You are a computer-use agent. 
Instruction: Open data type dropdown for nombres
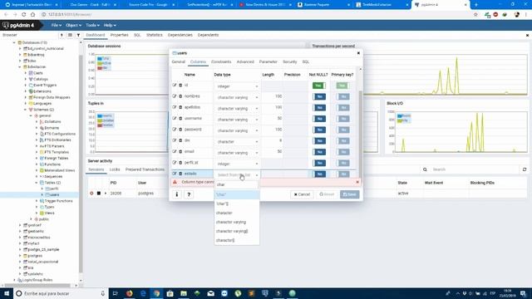[x=237, y=97]
